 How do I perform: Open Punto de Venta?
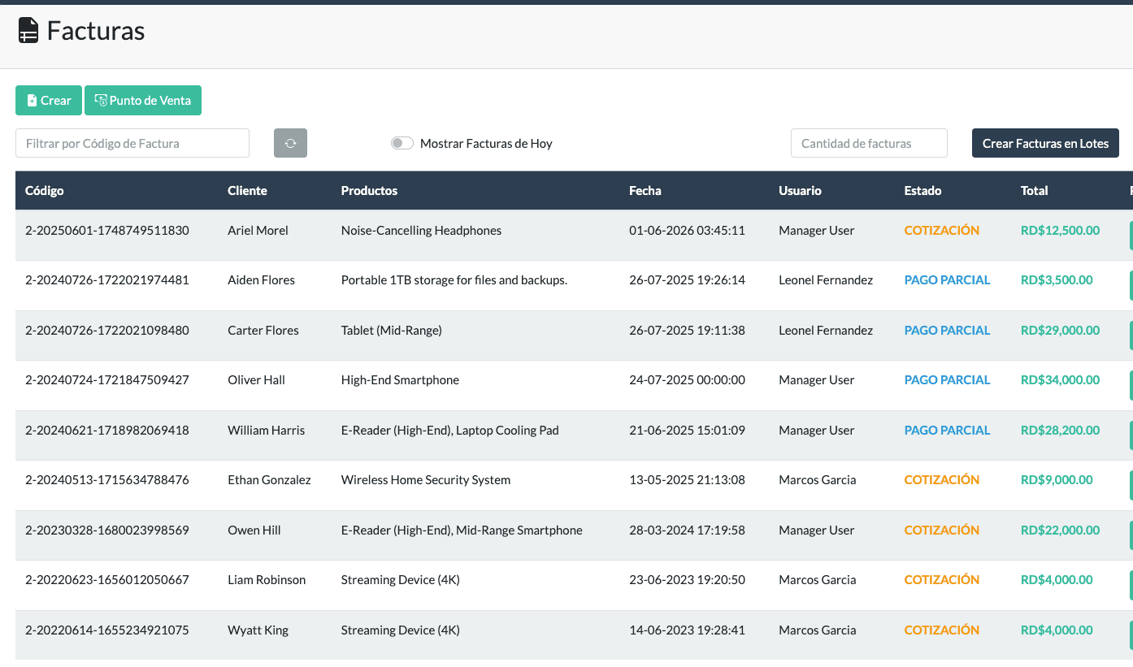(x=143, y=101)
